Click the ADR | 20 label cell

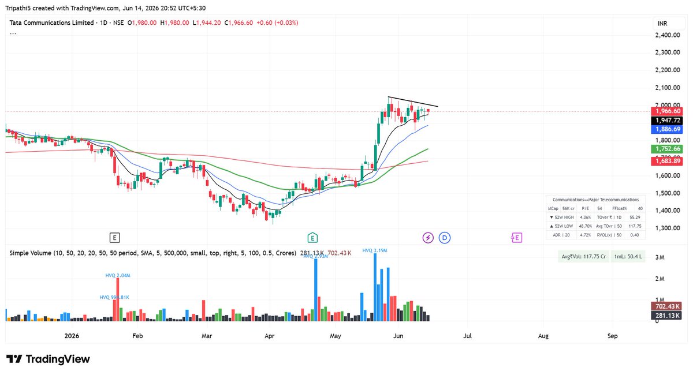(562, 235)
